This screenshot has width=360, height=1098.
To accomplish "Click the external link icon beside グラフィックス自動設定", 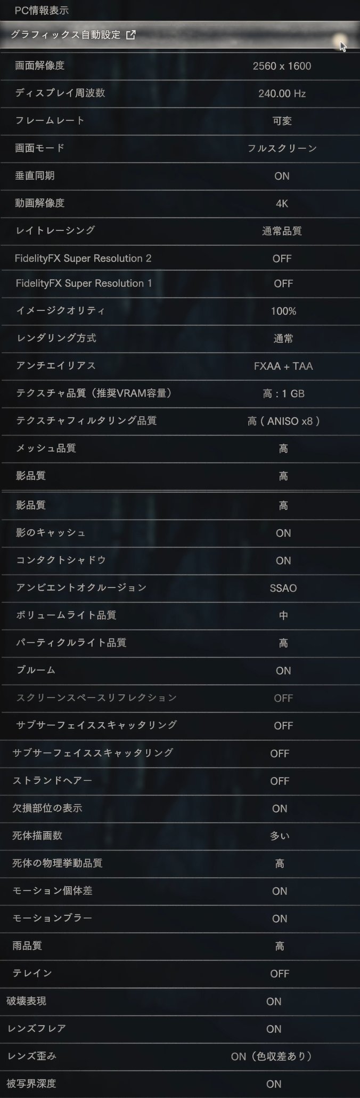I will pyautogui.click(x=130, y=35).
